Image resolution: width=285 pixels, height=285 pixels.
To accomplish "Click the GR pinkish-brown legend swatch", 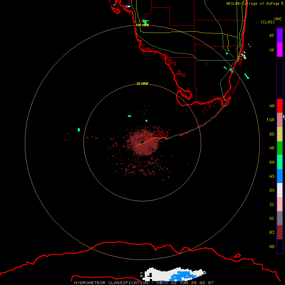I will coord(280,120).
